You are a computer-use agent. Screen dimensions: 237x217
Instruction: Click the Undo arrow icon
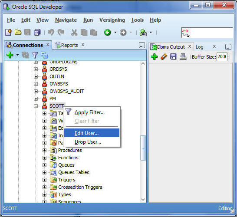51,33
